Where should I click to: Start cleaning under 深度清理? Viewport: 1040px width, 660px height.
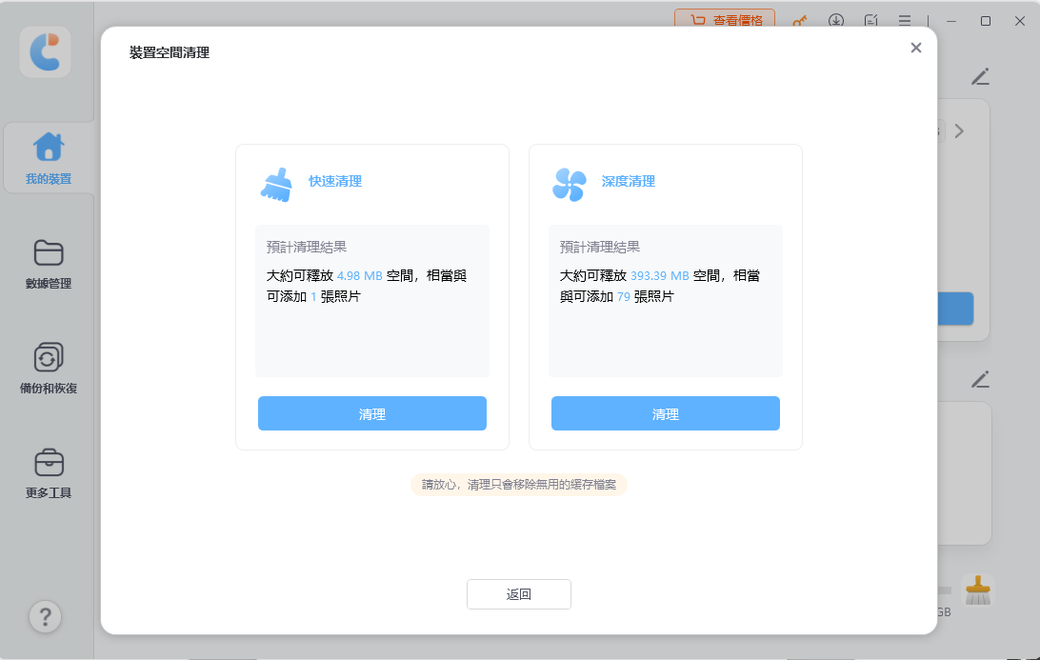[666, 413]
